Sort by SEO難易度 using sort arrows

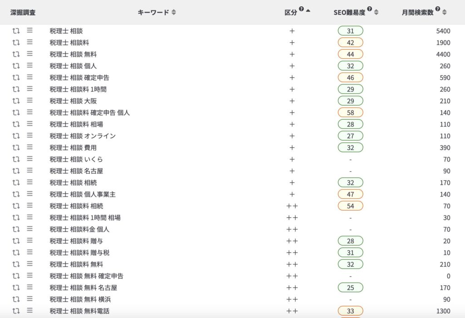click(376, 13)
